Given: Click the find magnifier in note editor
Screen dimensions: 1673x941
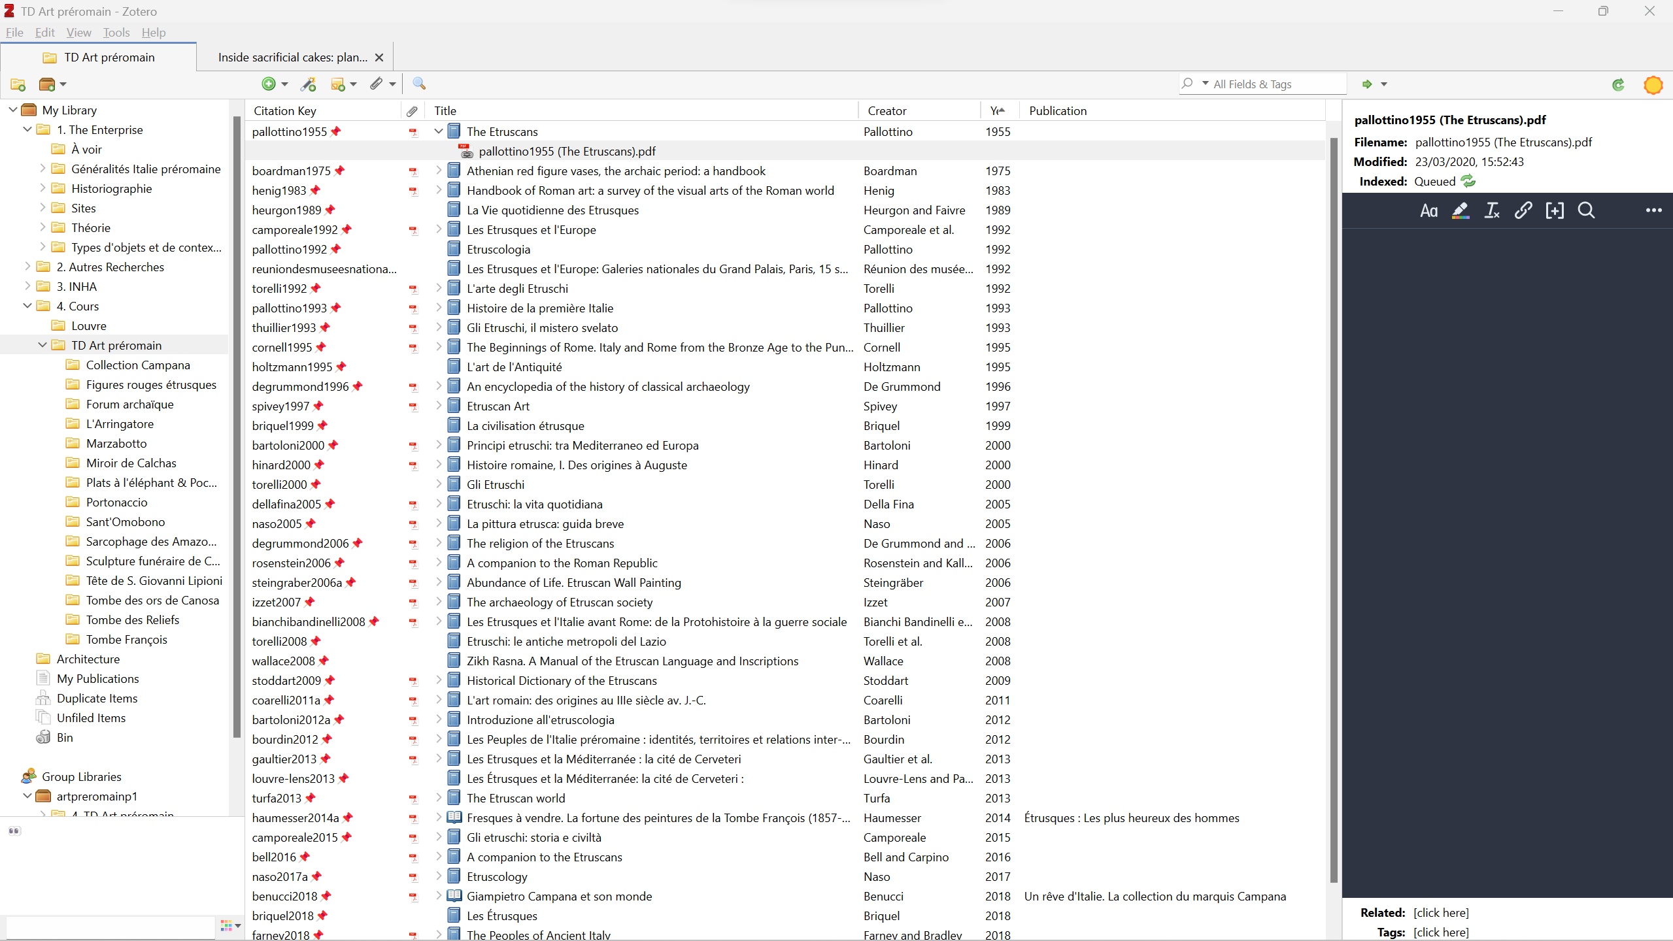Looking at the screenshot, I should 1586,210.
